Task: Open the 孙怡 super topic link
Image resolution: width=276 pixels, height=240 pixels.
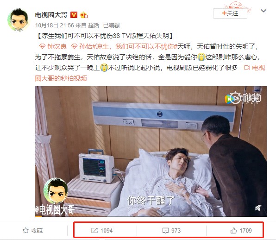Action: 86,46
